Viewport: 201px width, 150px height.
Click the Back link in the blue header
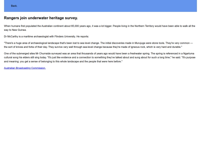(x=14, y=6)
